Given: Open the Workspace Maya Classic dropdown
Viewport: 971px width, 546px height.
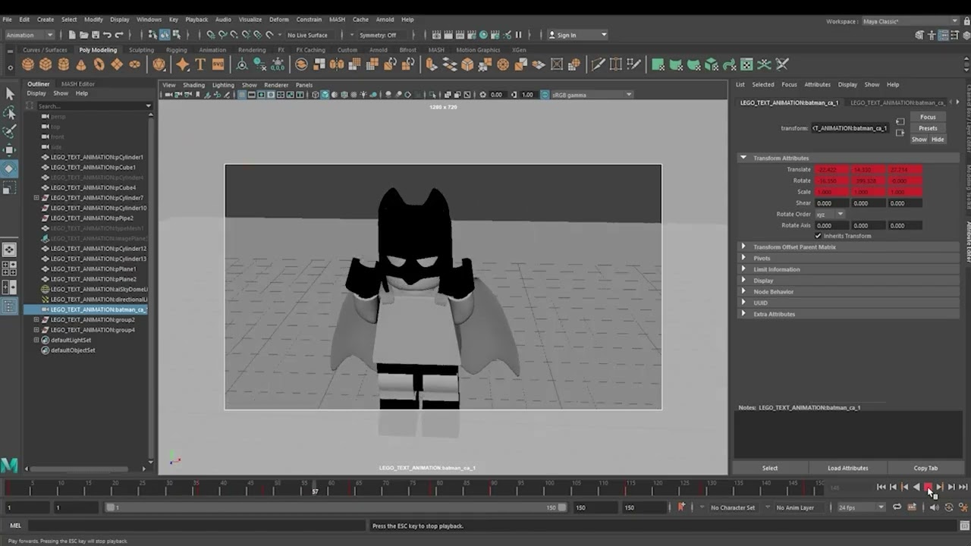Looking at the screenshot, I should click(909, 21).
